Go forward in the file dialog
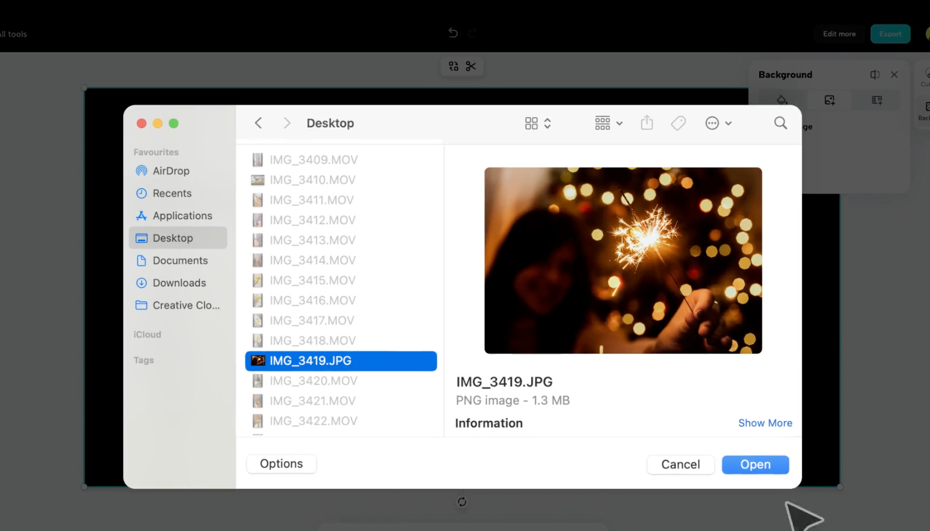The image size is (930, 531). pyautogui.click(x=287, y=123)
